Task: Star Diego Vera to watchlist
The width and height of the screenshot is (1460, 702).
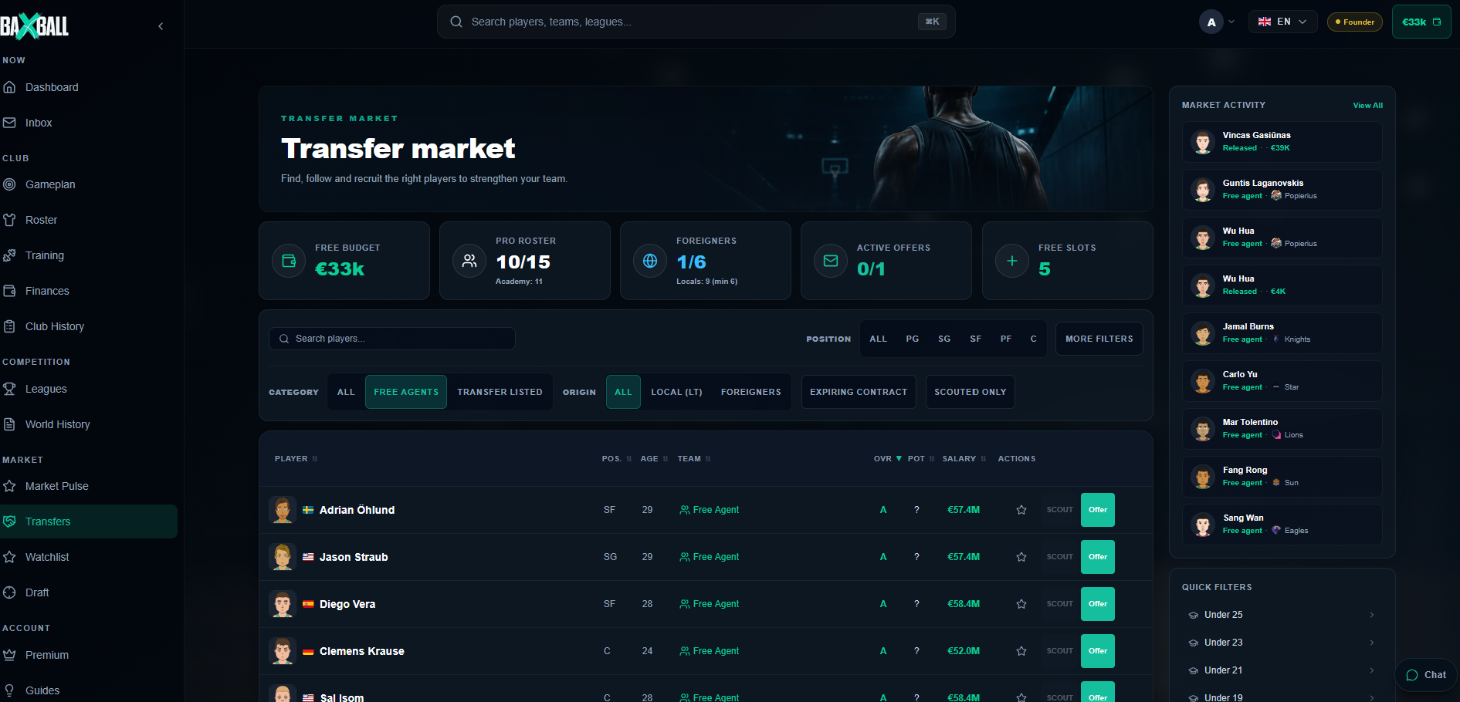Action: [x=1021, y=604]
